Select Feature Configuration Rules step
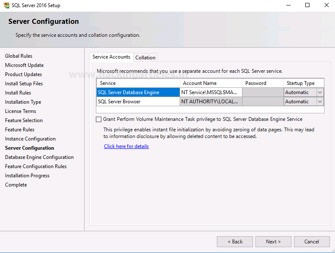335x253 pixels. [x=36, y=166]
